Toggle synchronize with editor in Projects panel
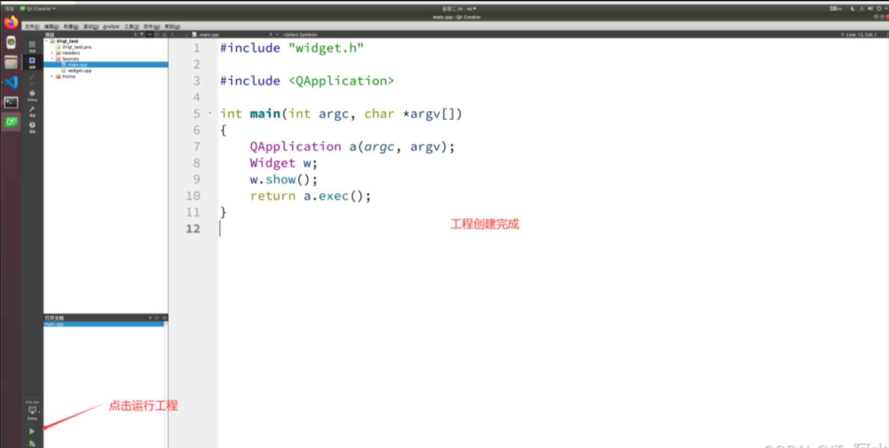Image resolution: width=889 pixels, height=448 pixels. click(149, 35)
